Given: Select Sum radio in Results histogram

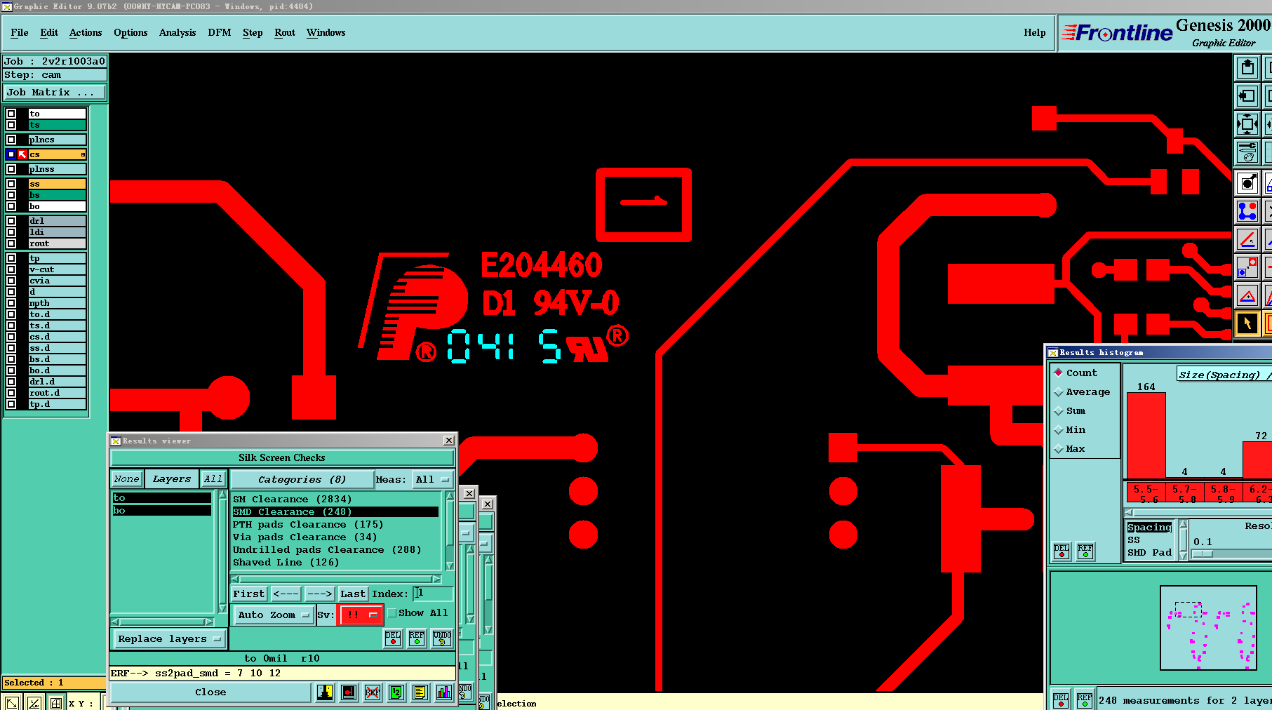Looking at the screenshot, I should tap(1059, 411).
